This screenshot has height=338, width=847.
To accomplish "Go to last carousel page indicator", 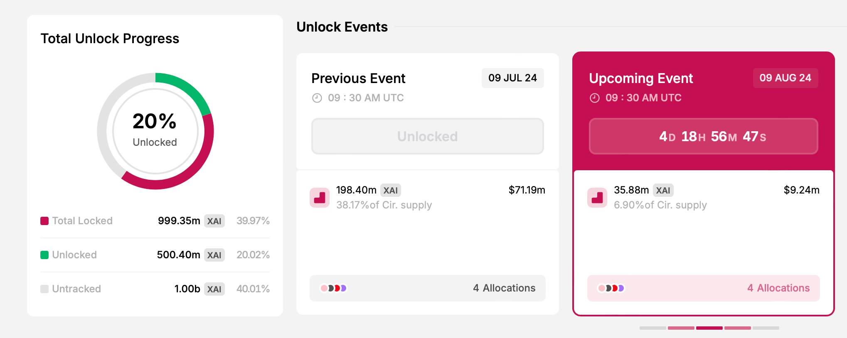I will [766, 328].
